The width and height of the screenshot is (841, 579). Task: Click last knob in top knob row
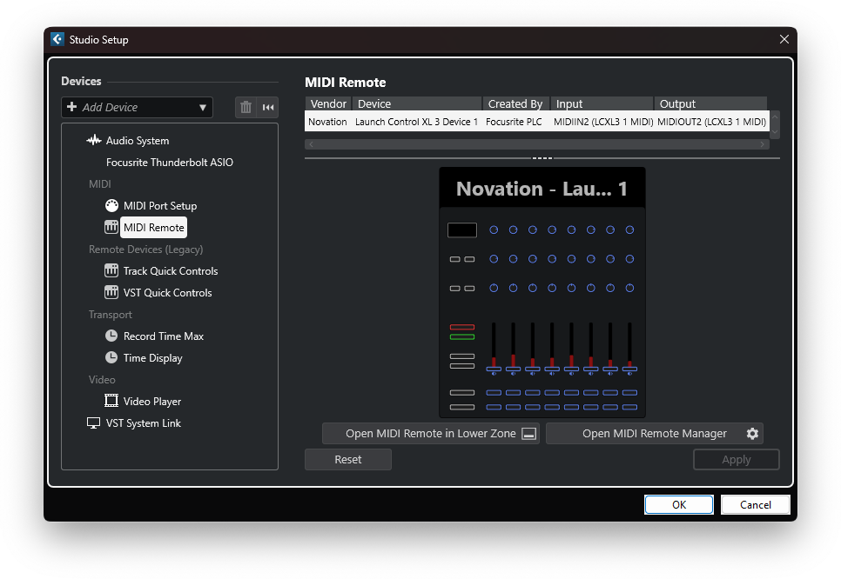629,230
